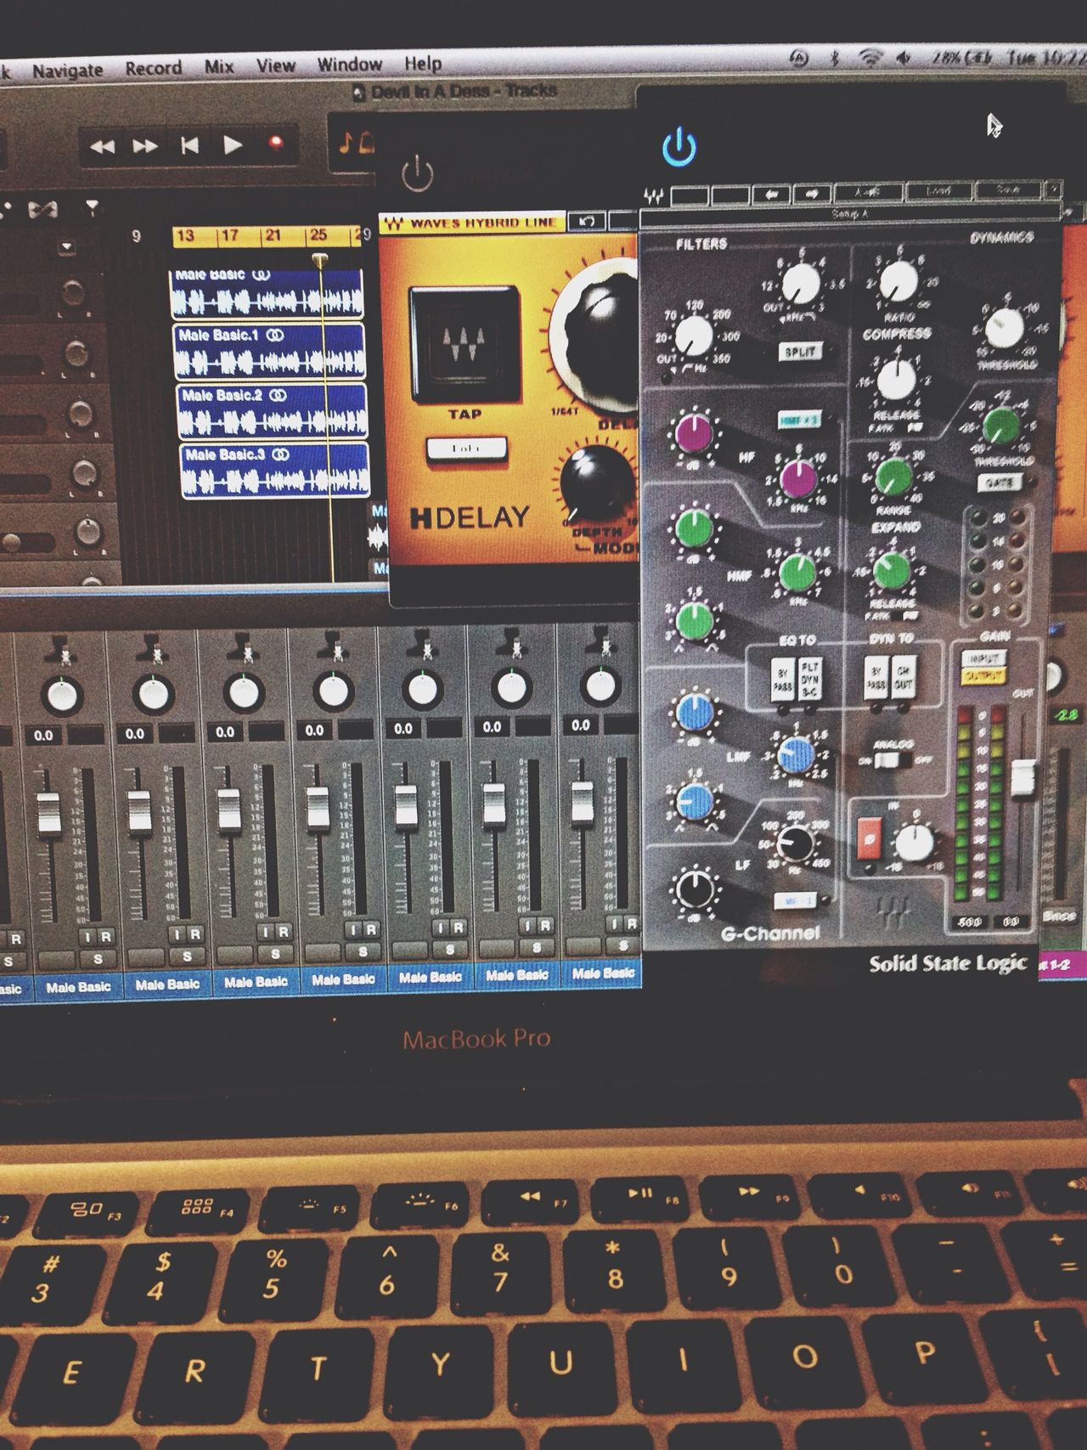Screen dimensions: 1087x1450
Task: Open the Setup A preset bar
Action: point(851,215)
